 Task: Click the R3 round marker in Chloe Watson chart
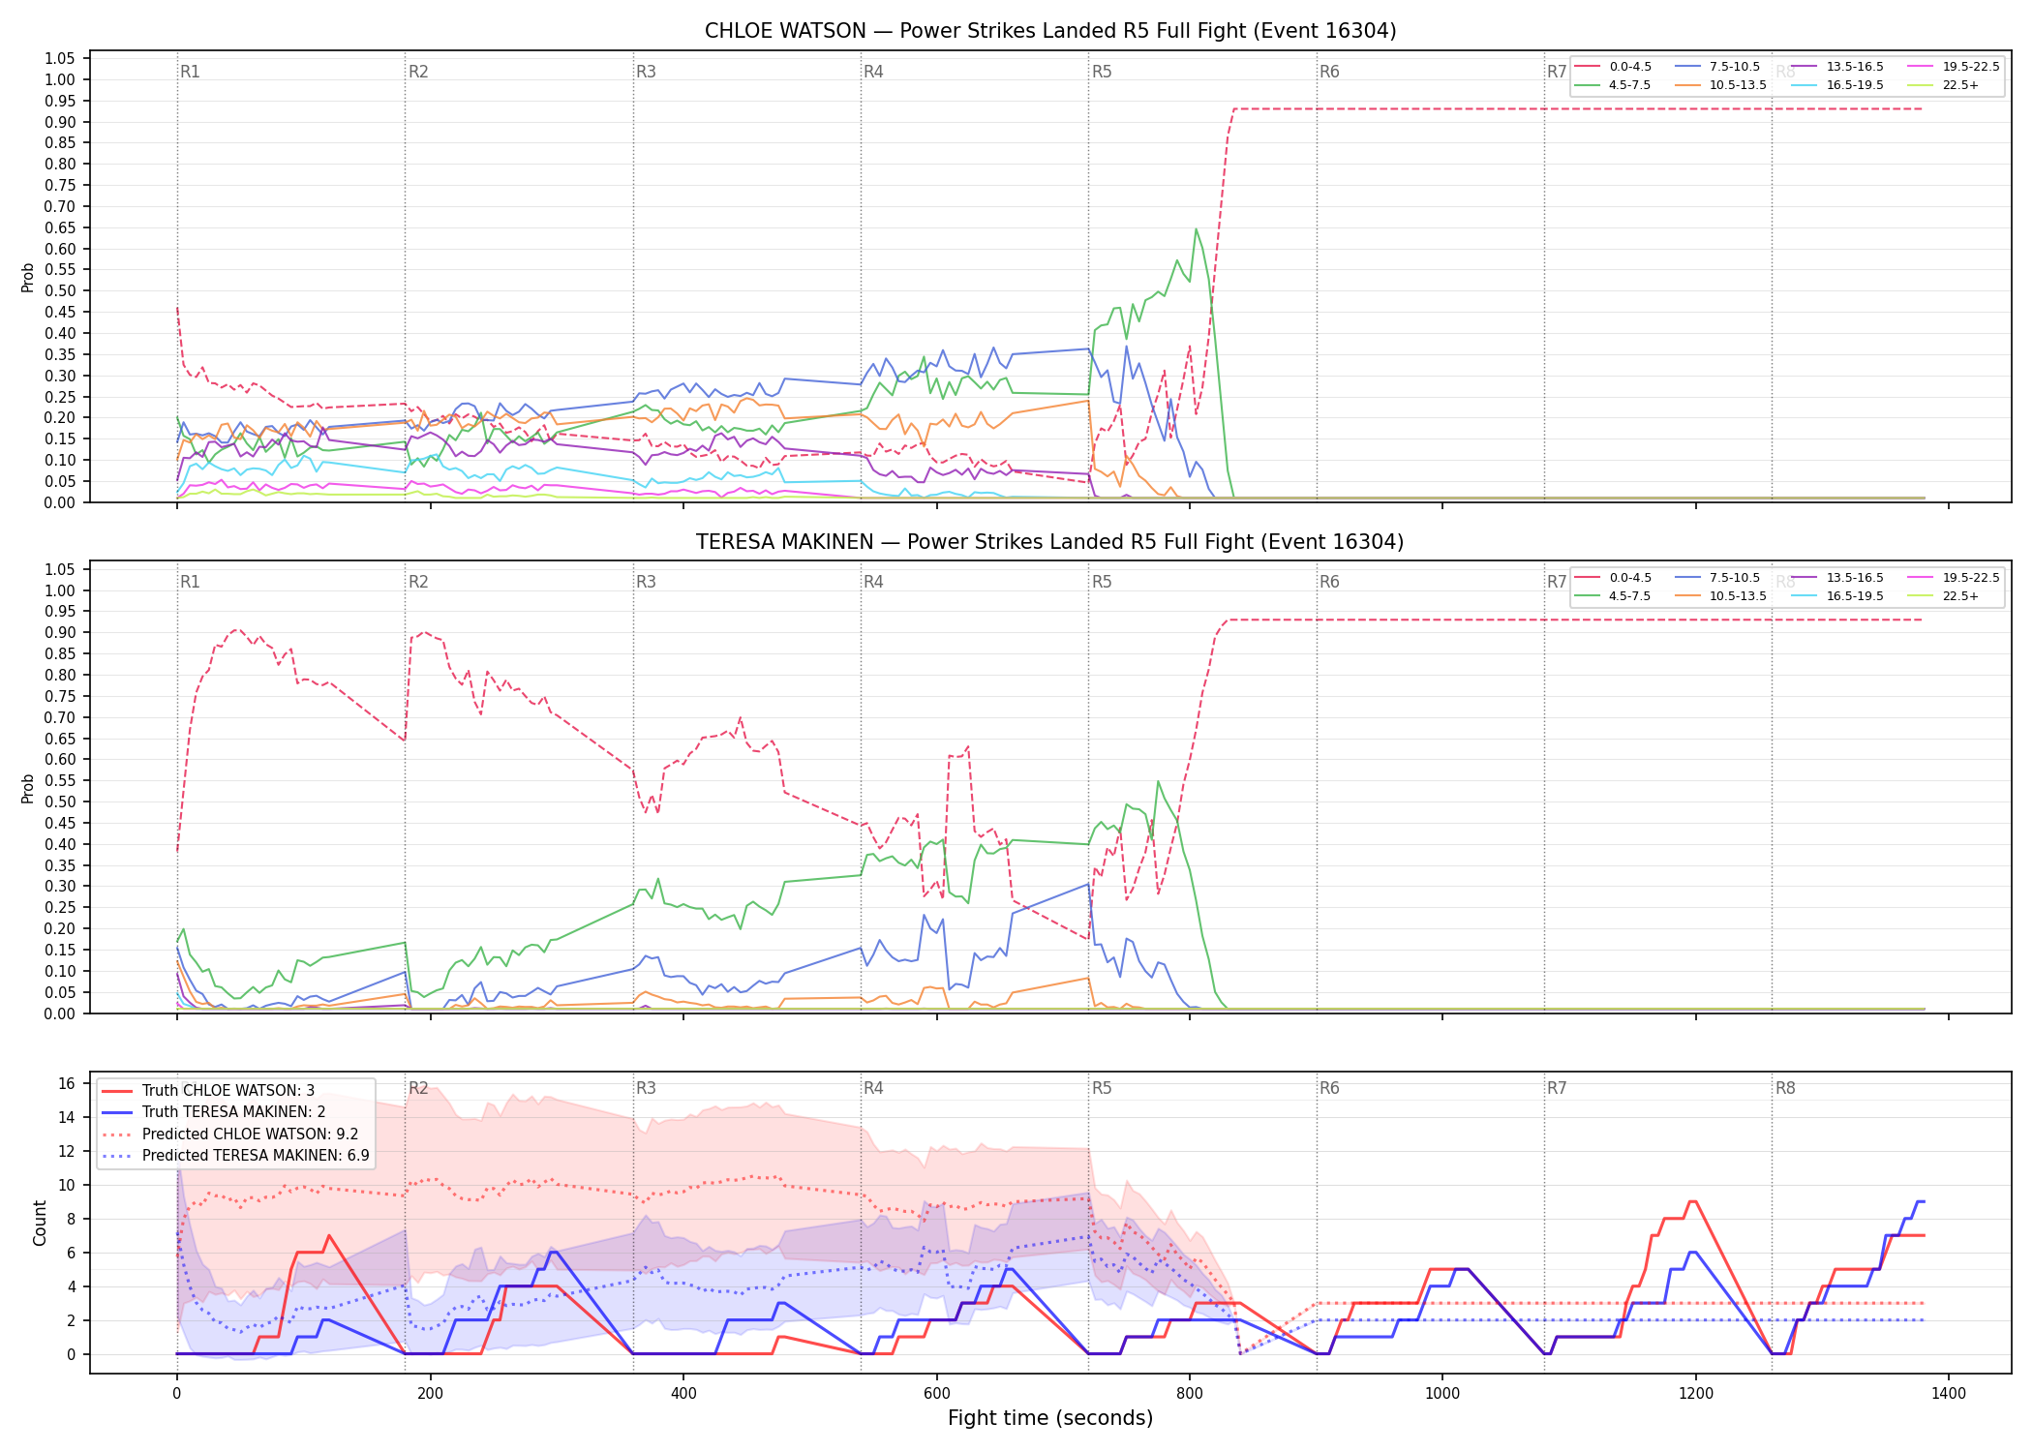tap(646, 72)
